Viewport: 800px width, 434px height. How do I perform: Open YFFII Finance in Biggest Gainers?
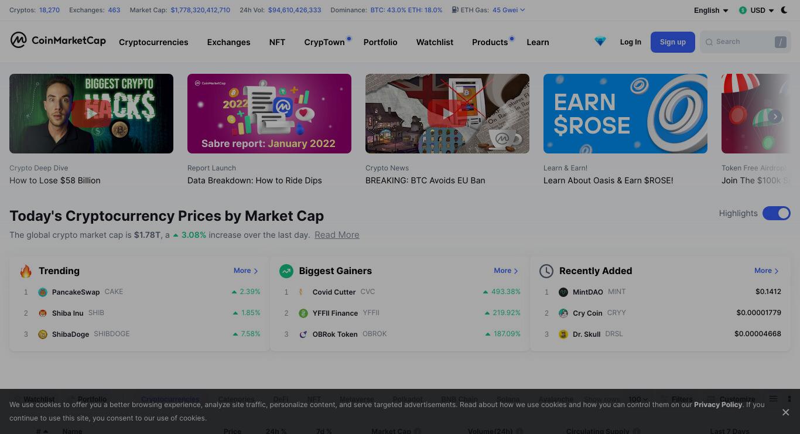(x=335, y=313)
